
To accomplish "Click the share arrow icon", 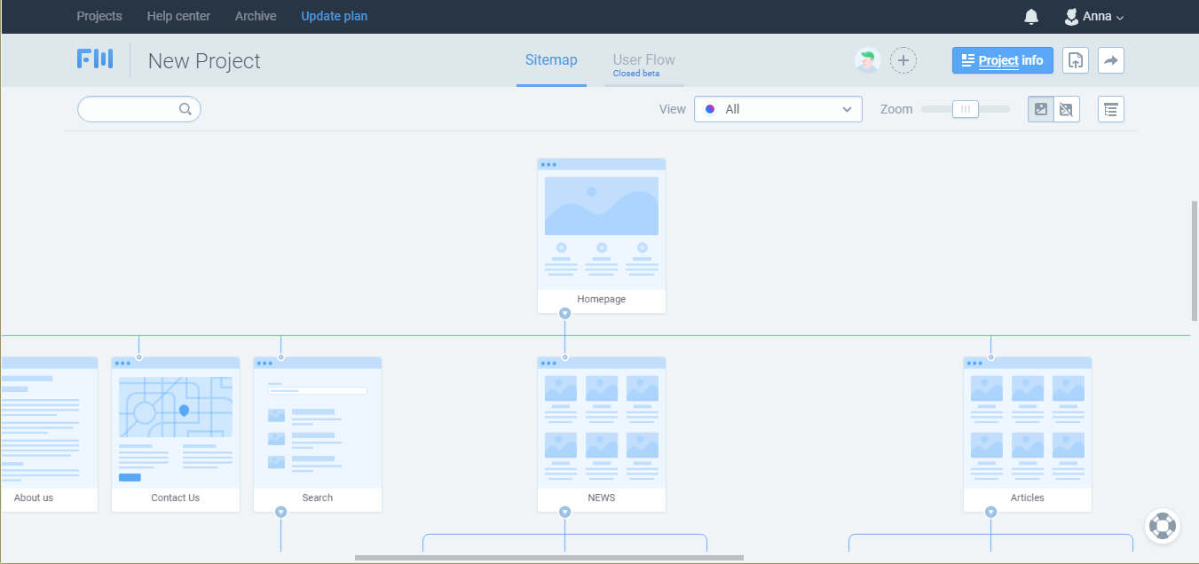I will coord(1110,60).
